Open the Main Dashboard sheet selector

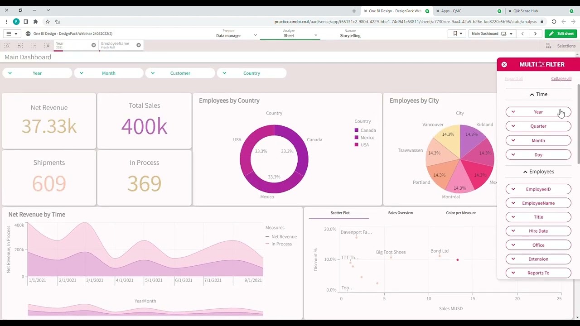click(x=492, y=34)
